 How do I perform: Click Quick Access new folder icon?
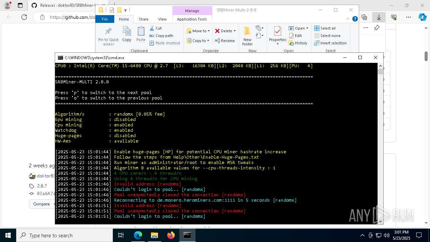119,10
